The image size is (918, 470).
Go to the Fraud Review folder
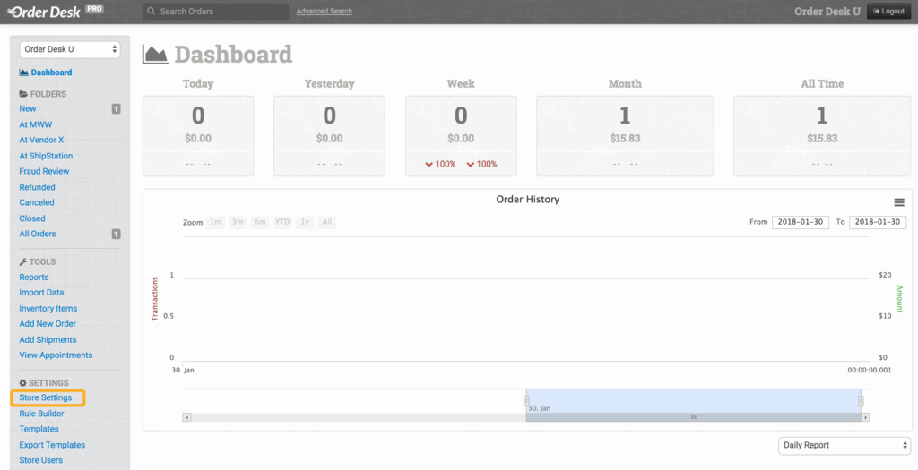(x=45, y=171)
